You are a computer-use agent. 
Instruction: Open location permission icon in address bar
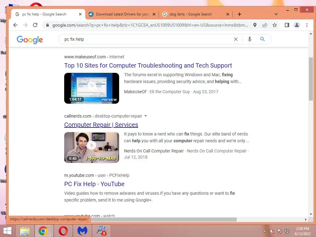[x=255, y=25]
